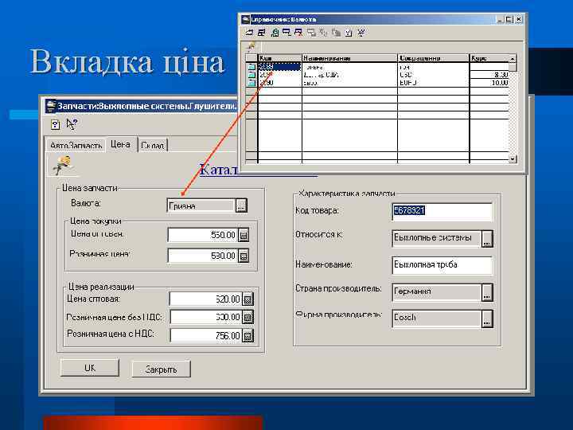Click row icon of the first currency entry
Viewport: 573px width, 430px height.
coord(251,67)
